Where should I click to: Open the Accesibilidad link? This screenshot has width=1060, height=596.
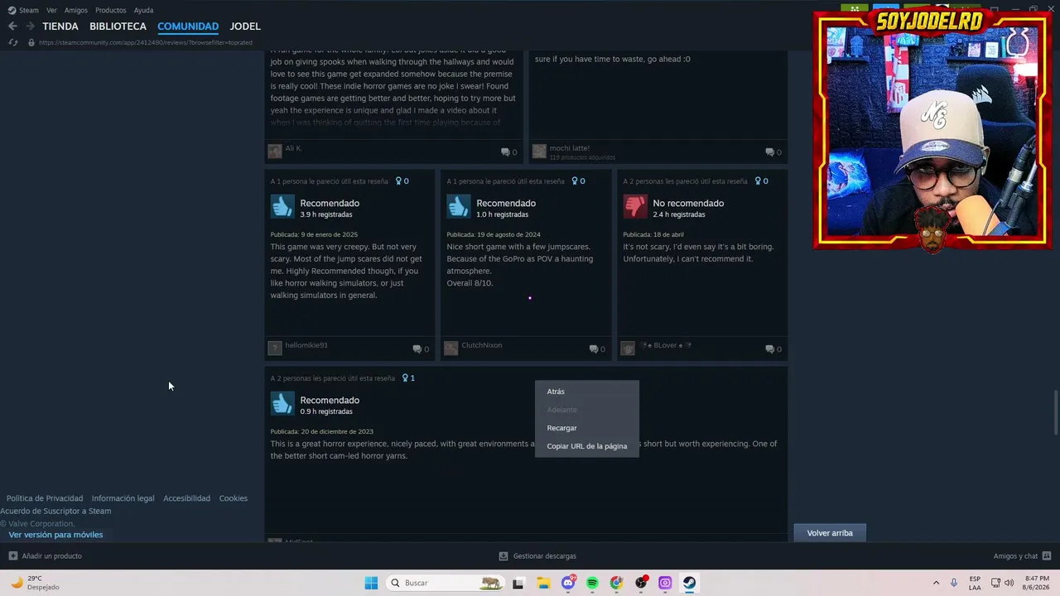(x=186, y=498)
